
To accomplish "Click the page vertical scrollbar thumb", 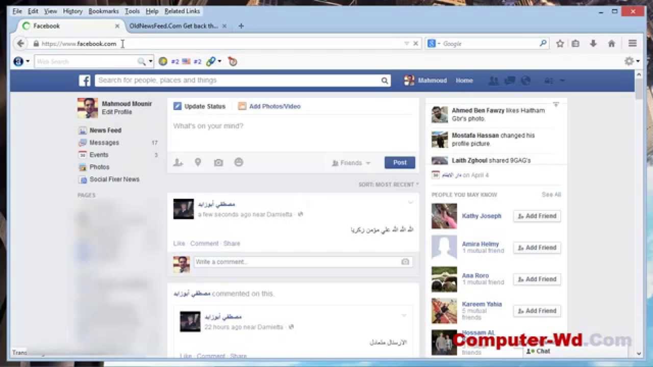I will (639, 89).
